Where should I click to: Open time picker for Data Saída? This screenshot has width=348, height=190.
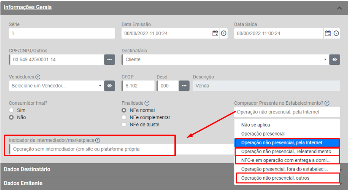click(x=336, y=33)
